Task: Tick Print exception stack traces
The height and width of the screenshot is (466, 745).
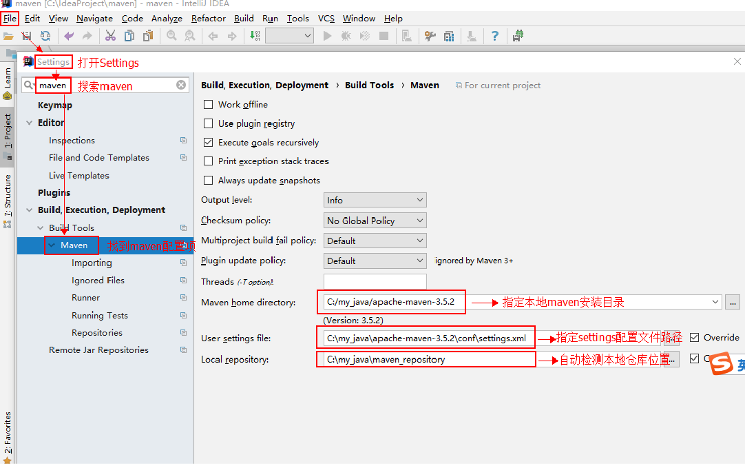Action: click(208, 161)
